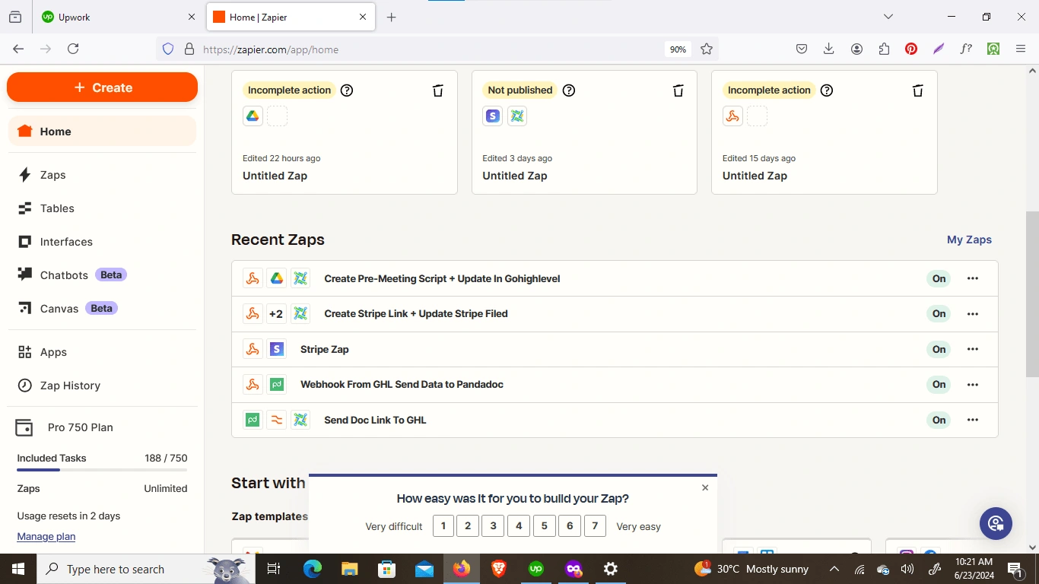Click help icon next to Not published
The width and height of the screenshot is (1039, 584).
coord(569,90)
